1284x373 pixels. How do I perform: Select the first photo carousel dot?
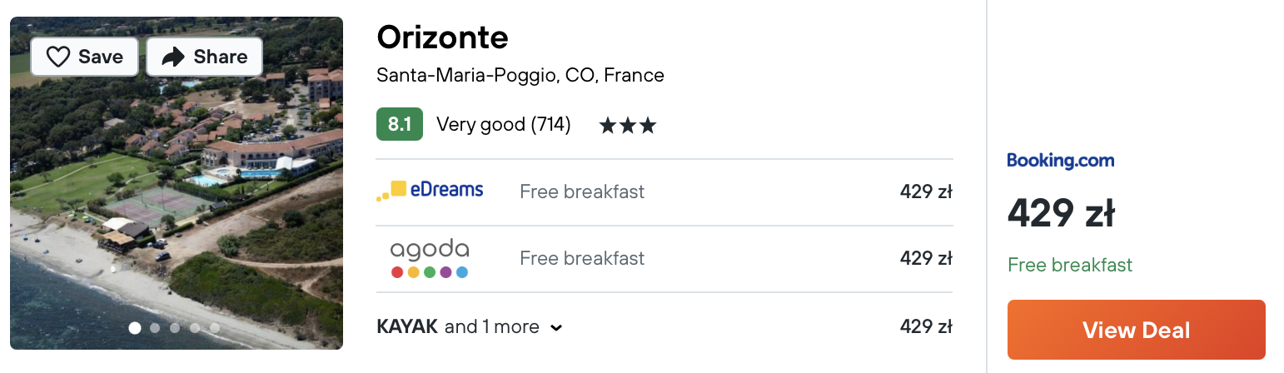pos(135,328)
